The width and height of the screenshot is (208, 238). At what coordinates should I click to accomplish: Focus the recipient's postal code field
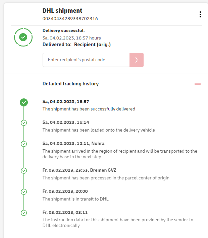coord(86,60)
